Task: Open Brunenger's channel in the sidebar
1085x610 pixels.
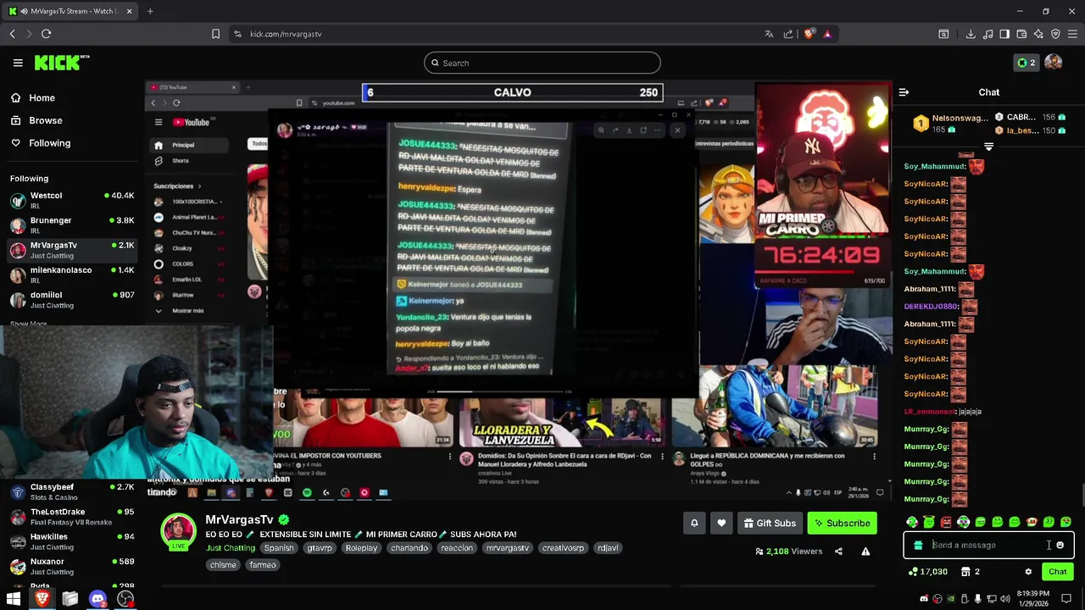Action: 71,225
